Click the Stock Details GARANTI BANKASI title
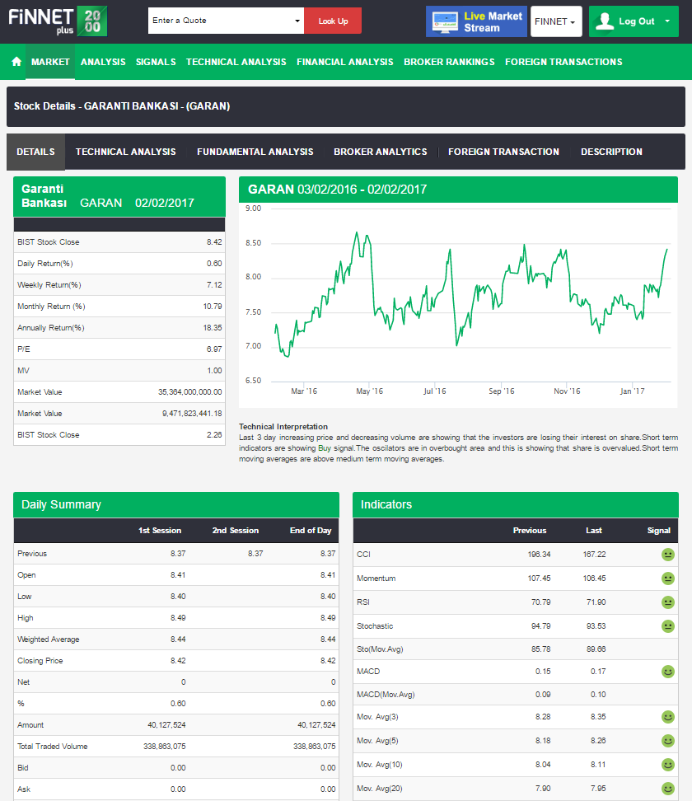 [x=122, y=106]
